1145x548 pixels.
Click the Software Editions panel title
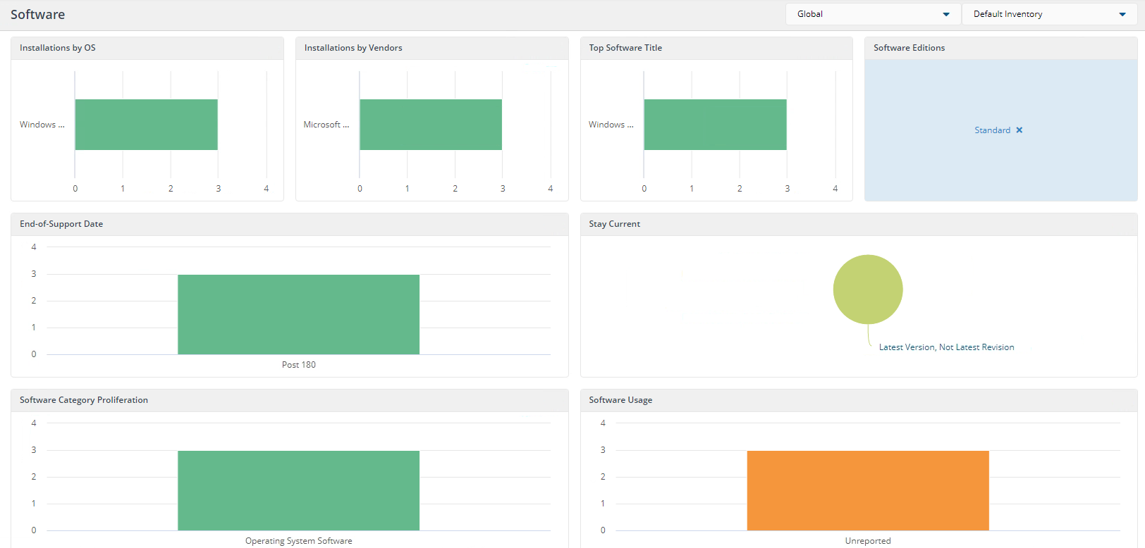coord(909,48)
